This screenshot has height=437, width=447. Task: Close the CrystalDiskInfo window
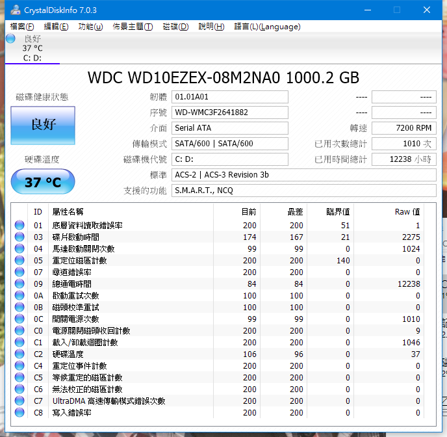tap(427, 10)
